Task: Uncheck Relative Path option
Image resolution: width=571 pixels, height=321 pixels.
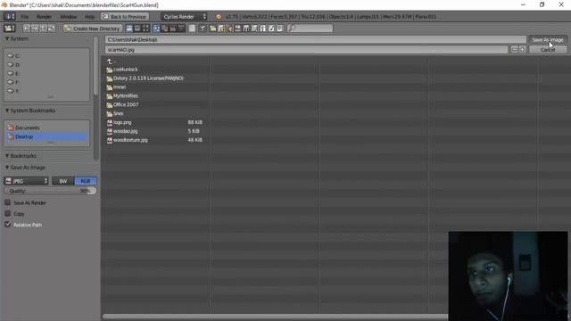Action: (8, 225)
